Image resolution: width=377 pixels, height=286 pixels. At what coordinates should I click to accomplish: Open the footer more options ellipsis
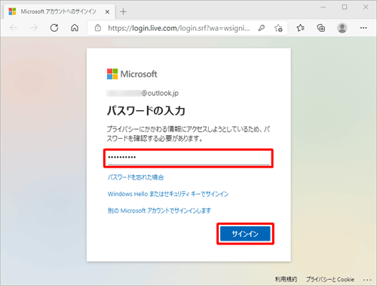tap(367, 280)
